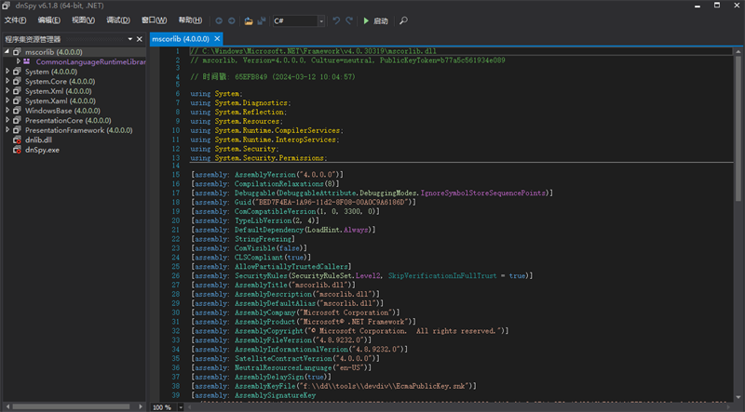The width and height of the screenshot is (745, 412).
Task: Expand the PresentationFramework assembly node
Action: point(7,130)
